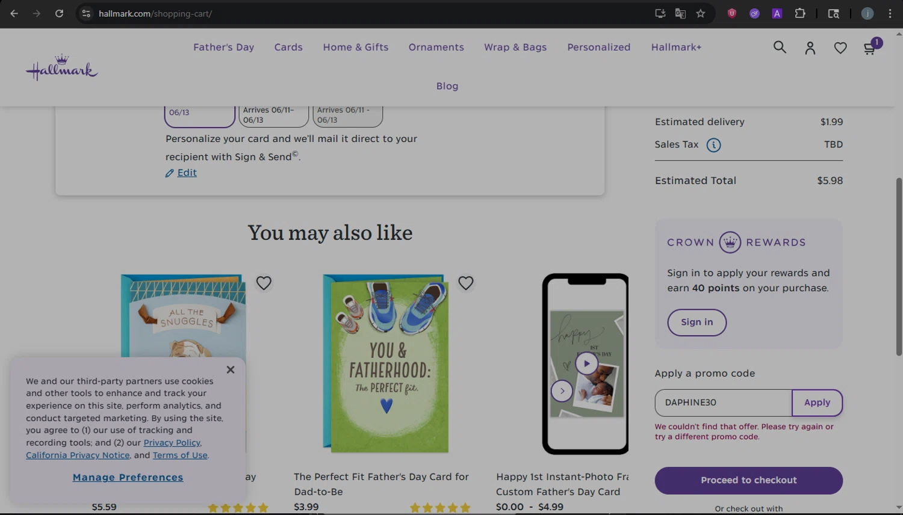Favorite the All the Snuggles card

point(264,283)
